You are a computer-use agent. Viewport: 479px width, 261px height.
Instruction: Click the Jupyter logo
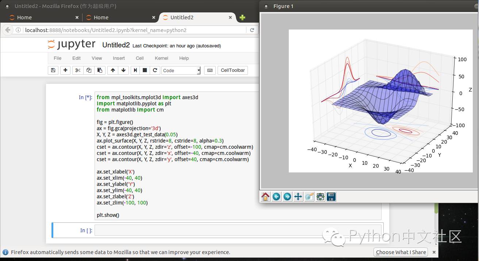tap(72, 44)
